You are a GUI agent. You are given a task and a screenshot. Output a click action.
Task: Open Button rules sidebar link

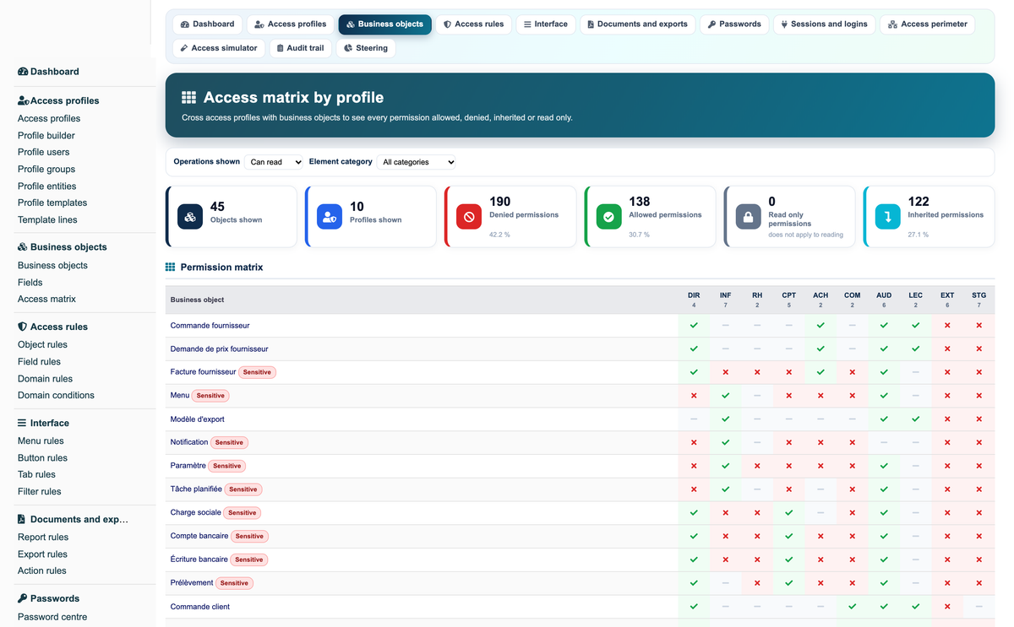(42, 457)
